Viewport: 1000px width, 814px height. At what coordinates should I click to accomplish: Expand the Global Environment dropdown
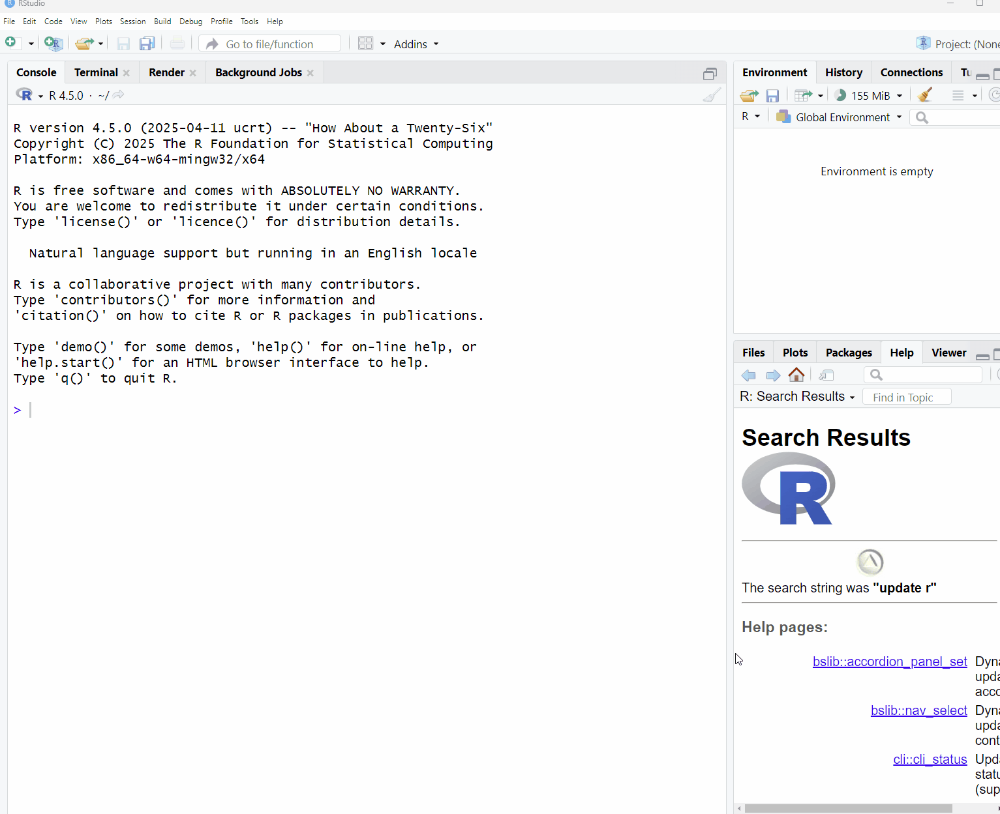841,117
